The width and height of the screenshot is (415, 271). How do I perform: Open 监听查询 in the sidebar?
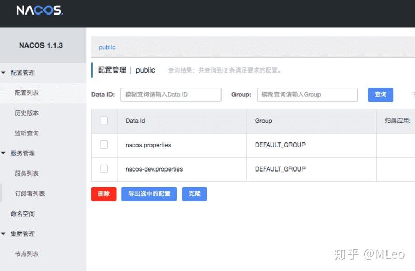[x=27, y=133]
